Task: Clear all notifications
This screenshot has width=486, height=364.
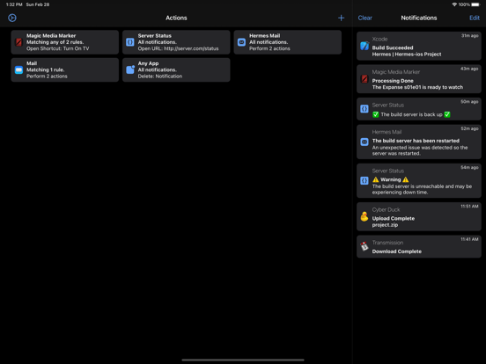Action: pyautogui.click(x=364, y=18)
